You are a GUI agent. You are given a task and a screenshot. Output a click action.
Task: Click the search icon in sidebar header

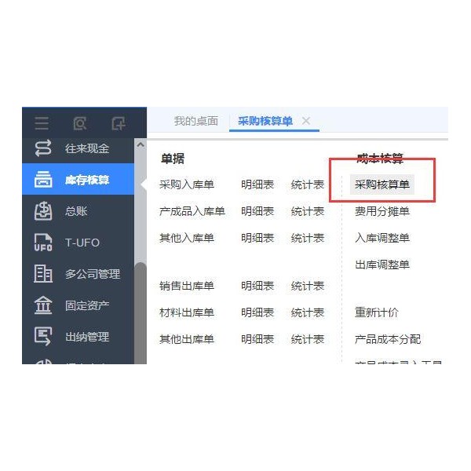point(80,123)
